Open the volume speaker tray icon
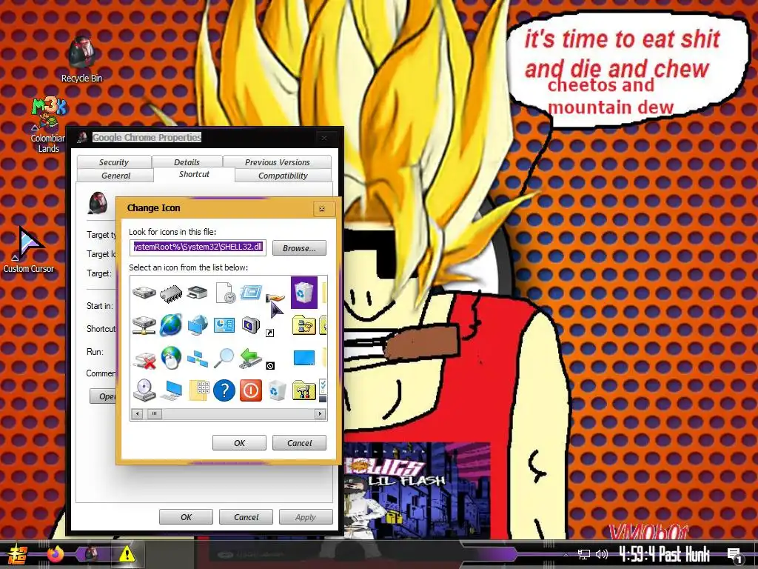Image resolution: width=758 pixels, height=569 pixels. point(602,554)
